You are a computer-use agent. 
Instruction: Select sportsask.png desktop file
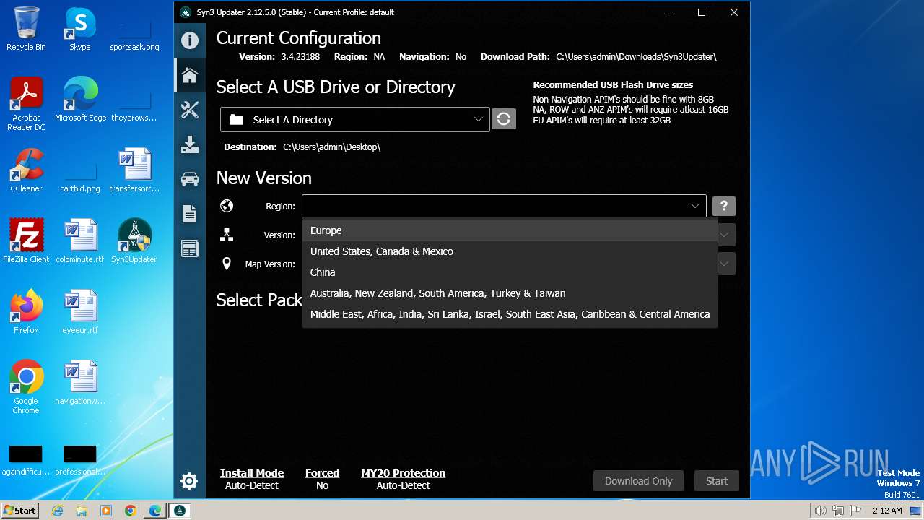coord(134,35)
